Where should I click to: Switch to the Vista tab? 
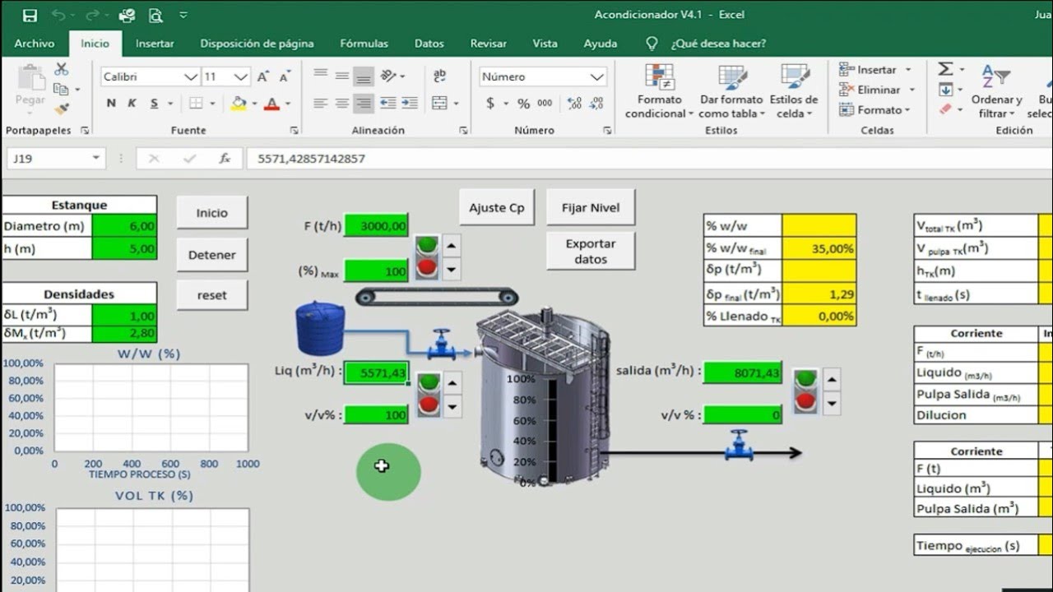pos(545,44)
